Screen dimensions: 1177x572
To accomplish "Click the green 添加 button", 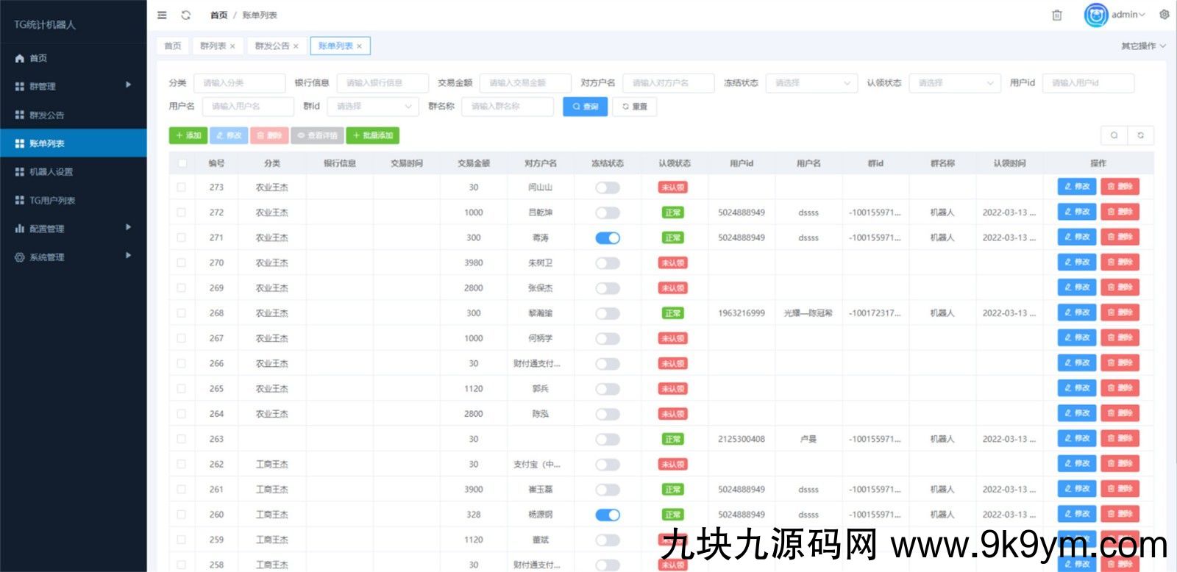I will pos(188,135).
